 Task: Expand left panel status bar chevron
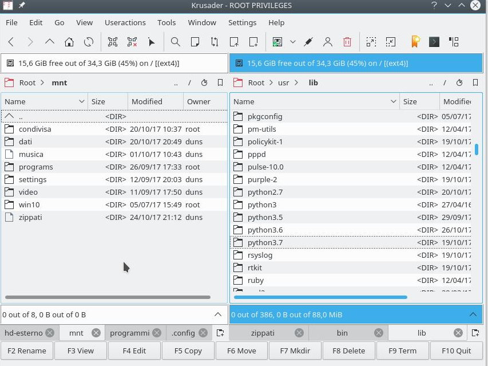pyautogui.click(x=218, y=314)
